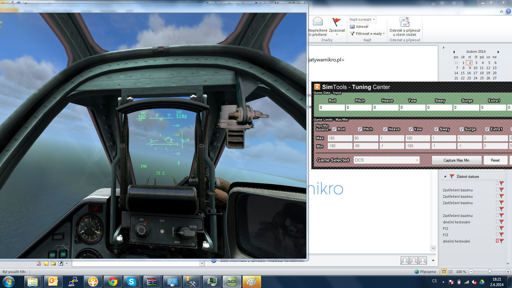The height and width of the screenshot is (288, 512).
Task: Open the Zpracovat dropdown arrow
Action: [x=337, y=35]
